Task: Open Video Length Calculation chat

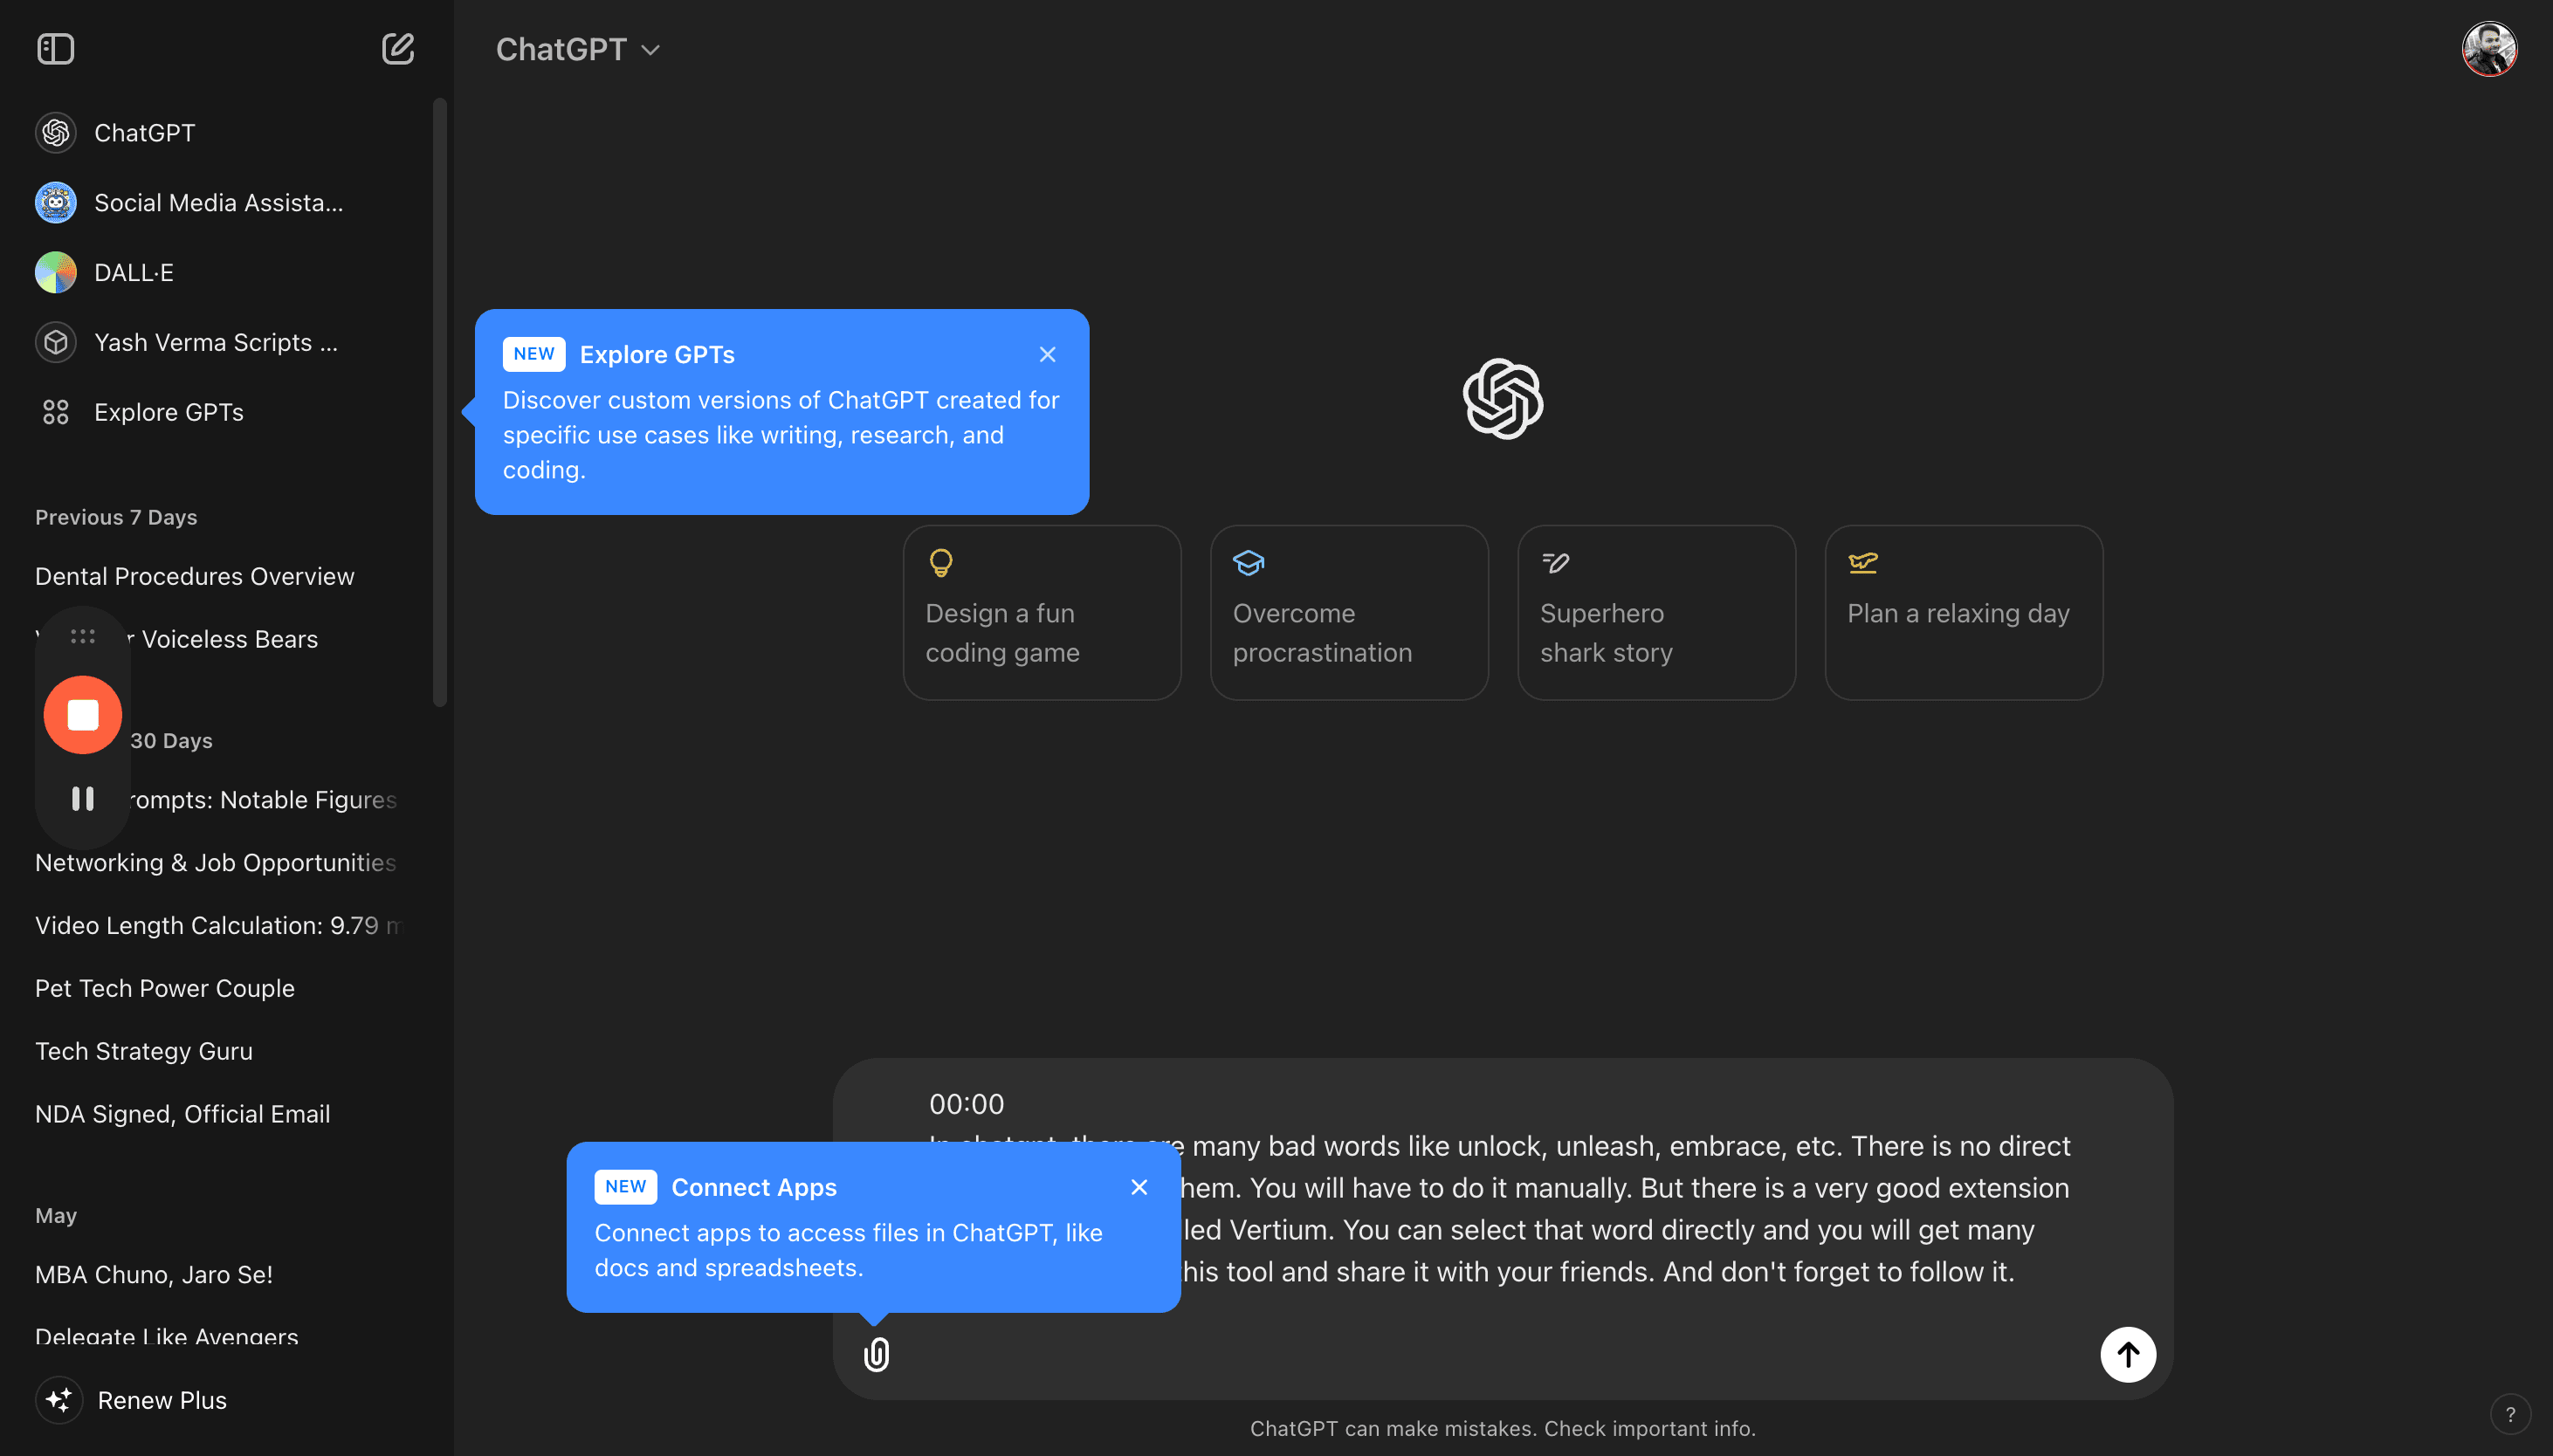Action: [217, 925]
